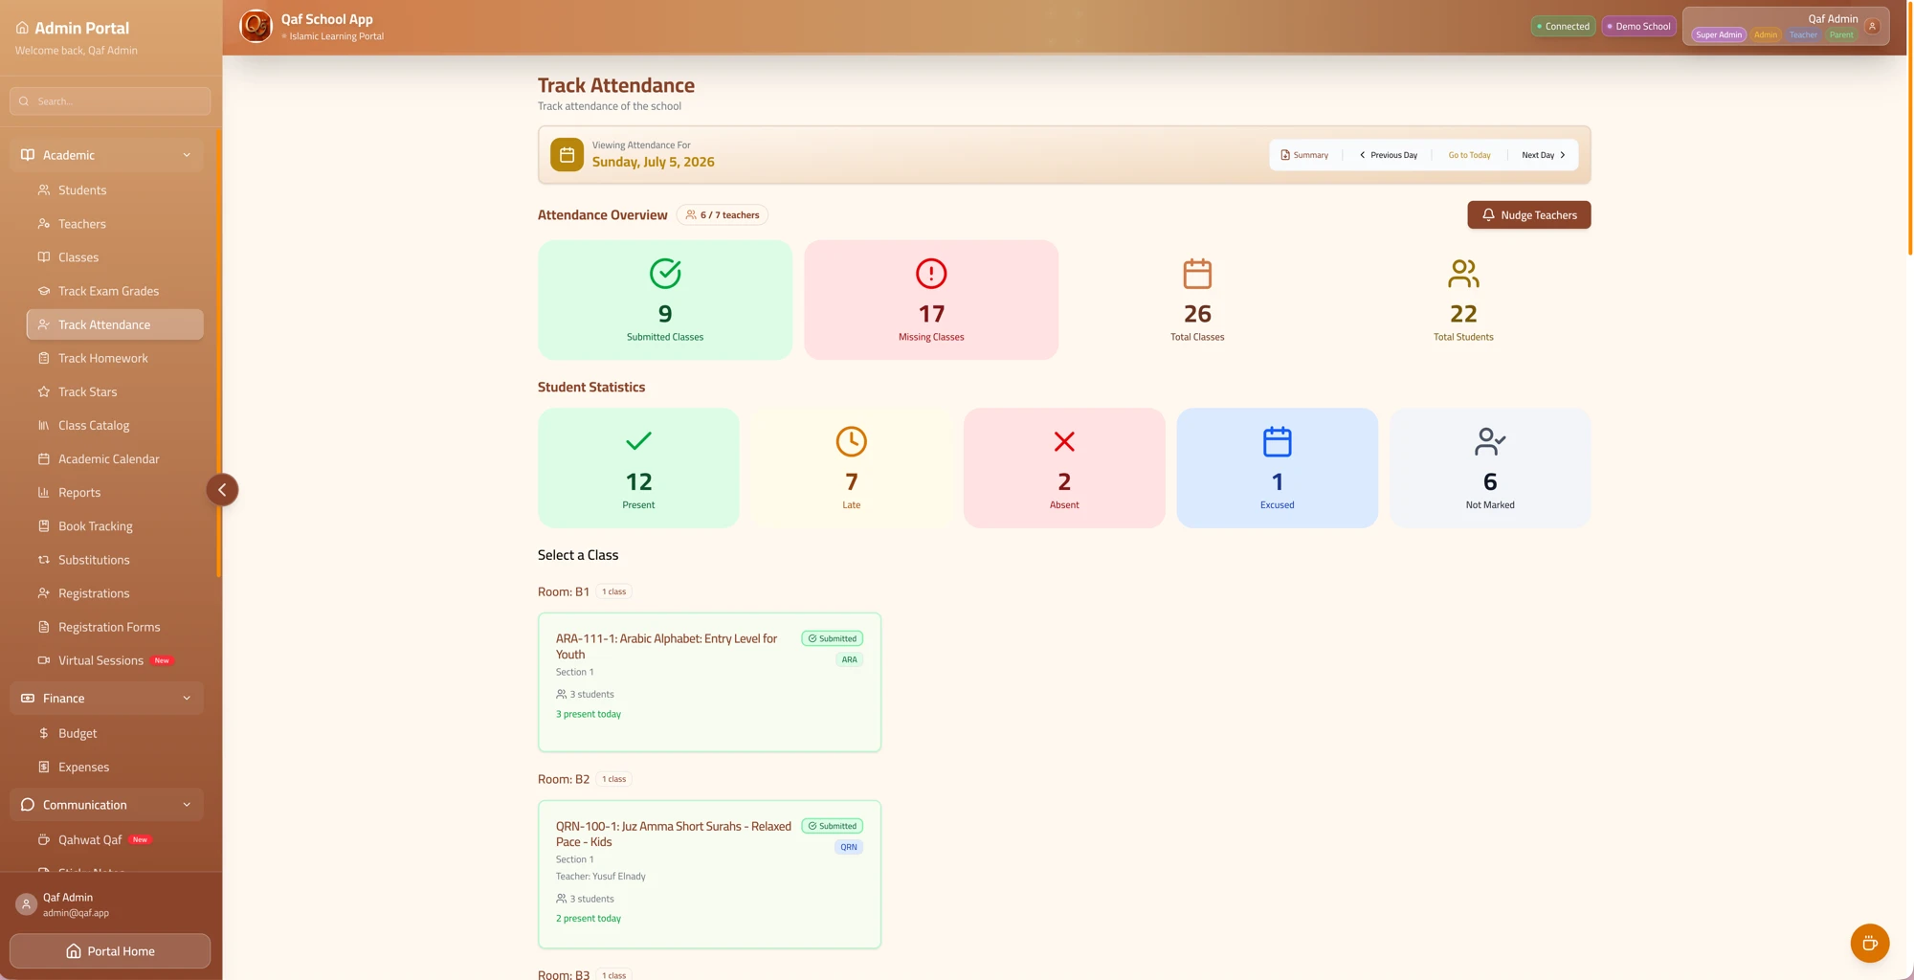1914x980 pixels.
Task: Advance to the Next Day
Action: coord(1543,155)
